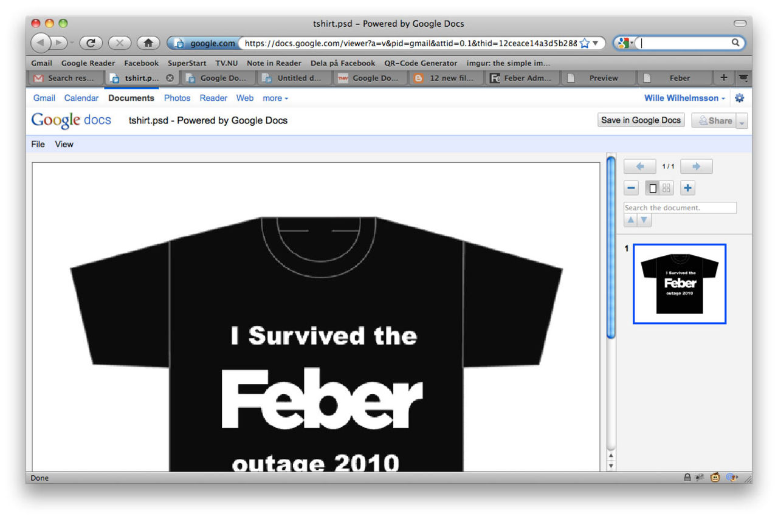Open the Greasemonkey monkey icon in status bar

click(715, 478)
